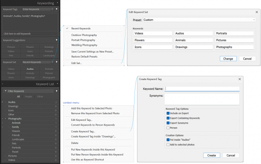Select Create Keyword Tag in context menu
The width and height of the screenshot is (261, 164).
pos(83,131)
